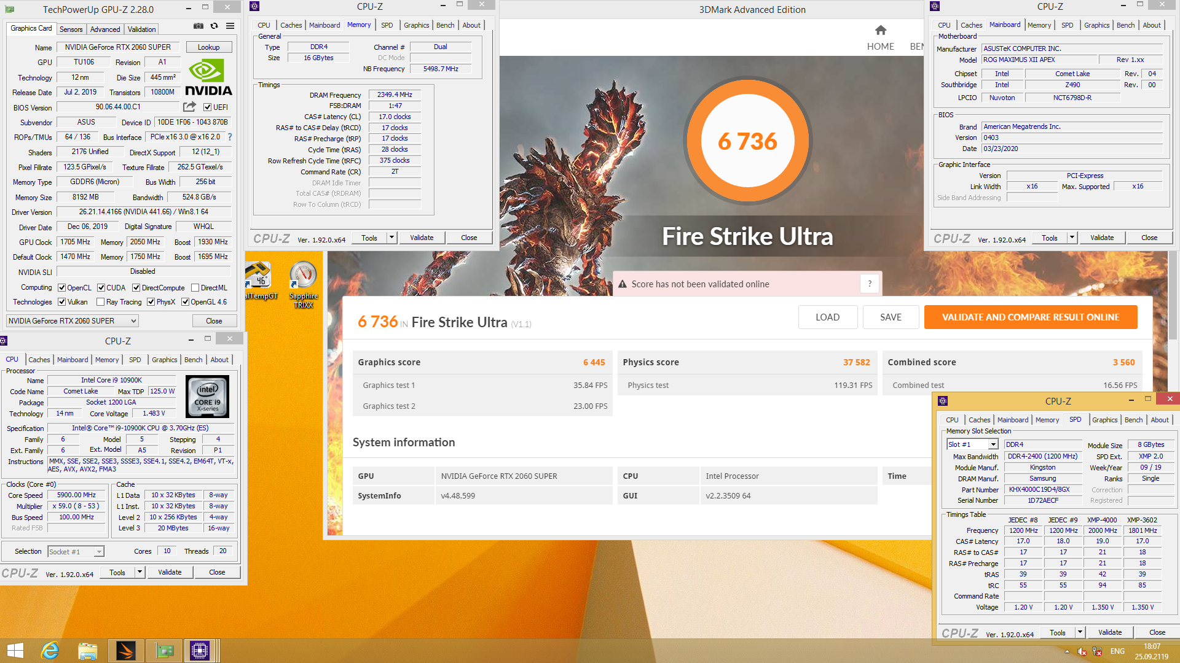Viewport: 1180px width, 663px height.
Task: Click the Intel Core i9 logo in CPU-Z
Action: tap(207, 397)
